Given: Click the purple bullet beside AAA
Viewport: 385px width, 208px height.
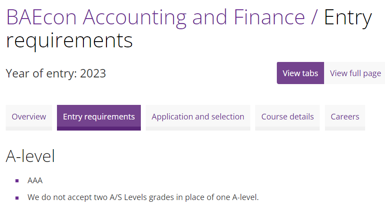Looking at the screenshot, I should pos(17,181).
